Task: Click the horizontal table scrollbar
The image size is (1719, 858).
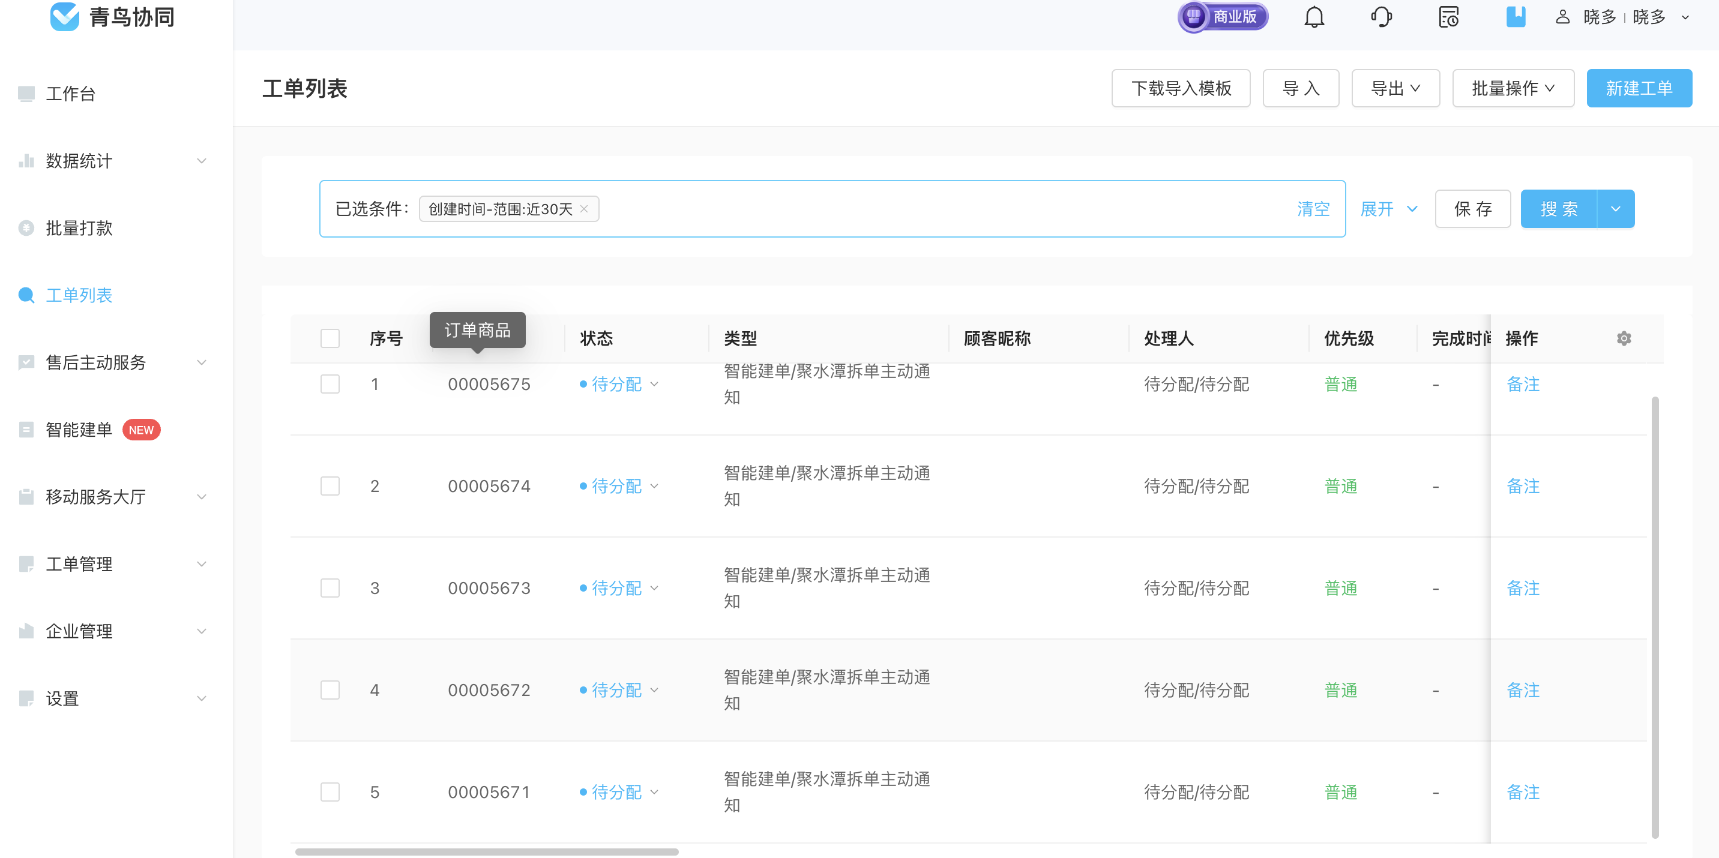Action: 487,852
